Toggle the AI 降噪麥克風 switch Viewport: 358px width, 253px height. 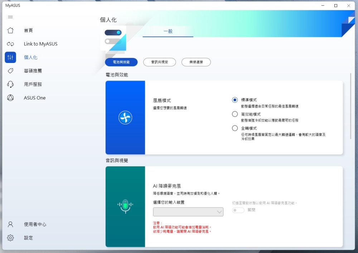(238, 210)
